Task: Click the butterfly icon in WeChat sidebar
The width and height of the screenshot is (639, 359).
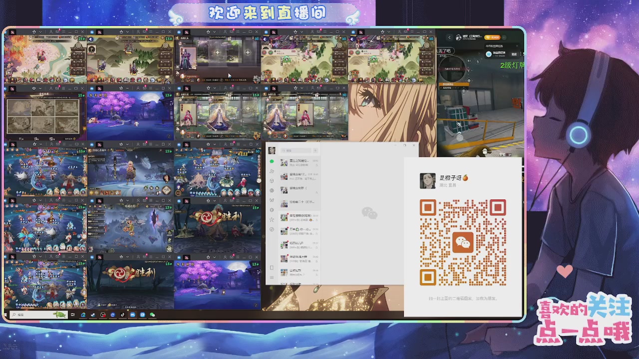Action: (x=272, y=200)
